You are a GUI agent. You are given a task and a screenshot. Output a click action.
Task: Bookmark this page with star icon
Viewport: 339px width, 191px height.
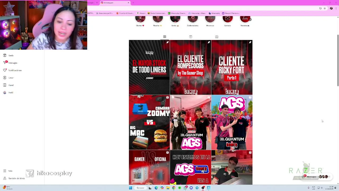click(x=325, y=8)
